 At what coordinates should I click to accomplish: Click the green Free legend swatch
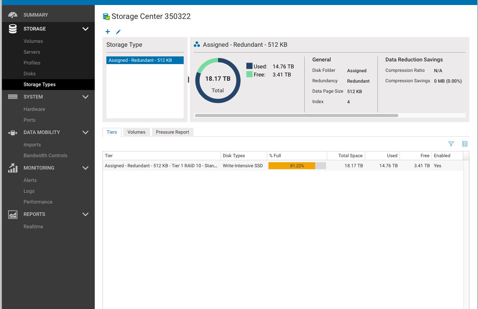249,74
